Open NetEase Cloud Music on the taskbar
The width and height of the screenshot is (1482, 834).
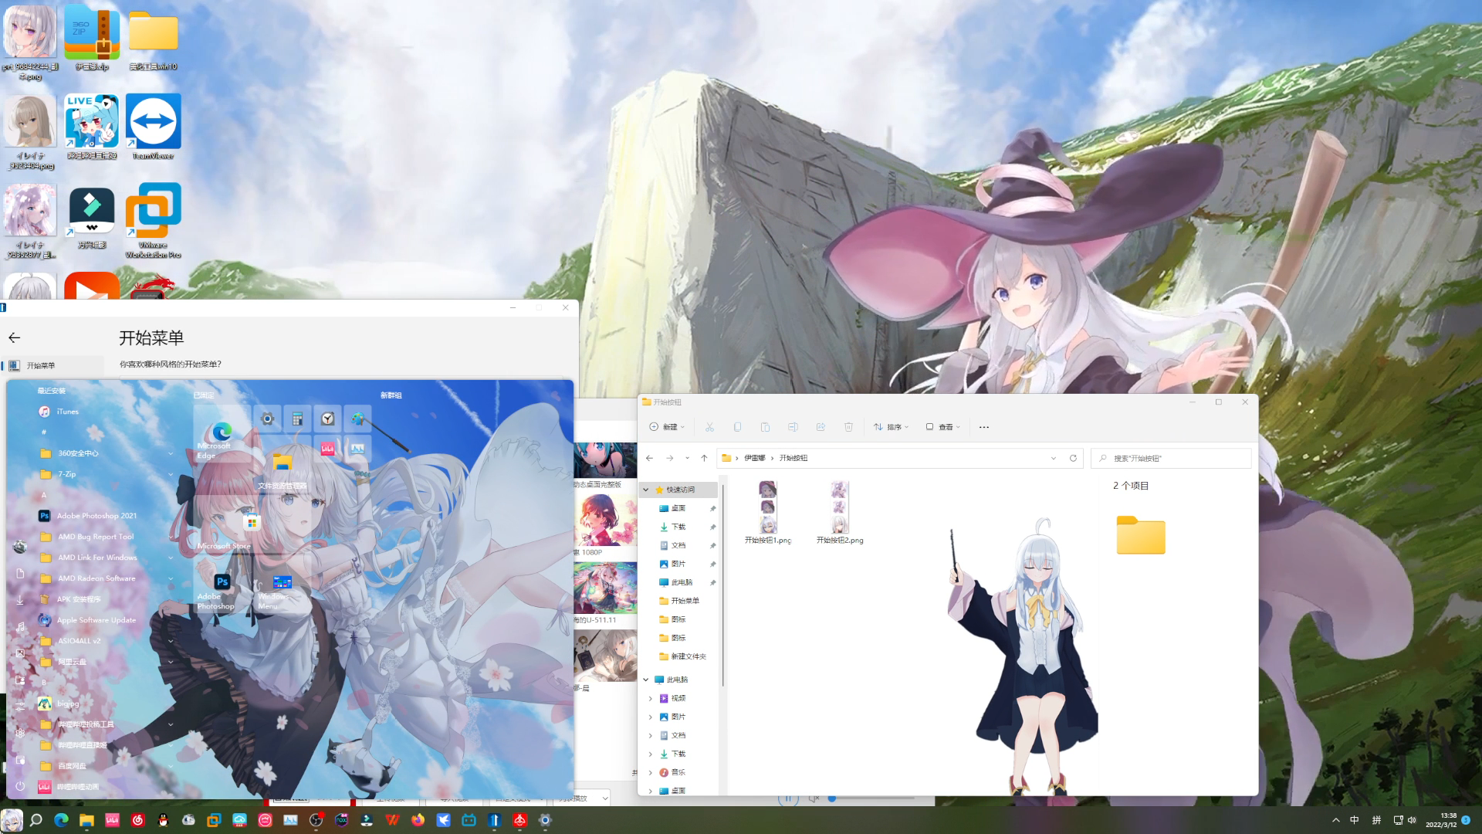click(137, 820)
